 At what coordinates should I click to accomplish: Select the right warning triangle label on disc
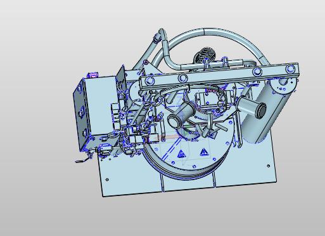point(203,152)
